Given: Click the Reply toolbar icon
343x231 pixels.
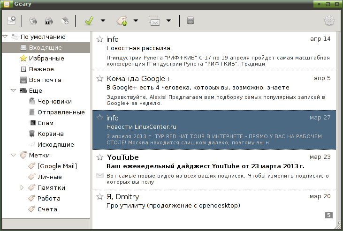Looking at the screenshot, I should point(33,21).
